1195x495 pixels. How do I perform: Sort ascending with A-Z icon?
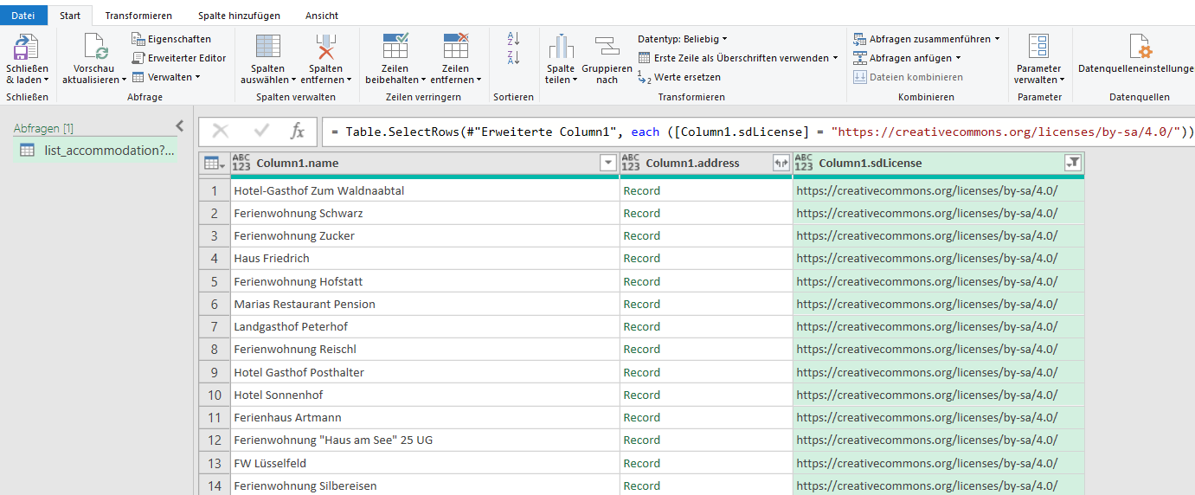[x=513, y=38]
